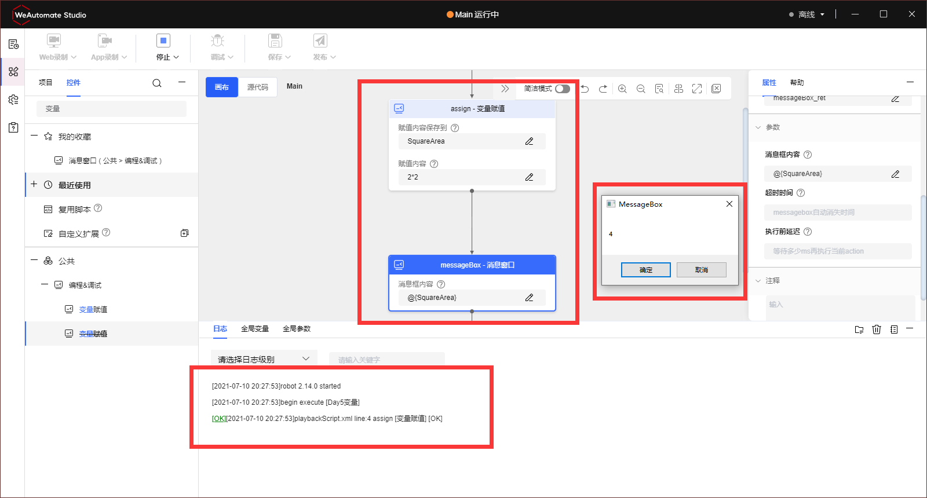
Task: Click the 执行前延迟 delay input field
Action: click(838, 251)
